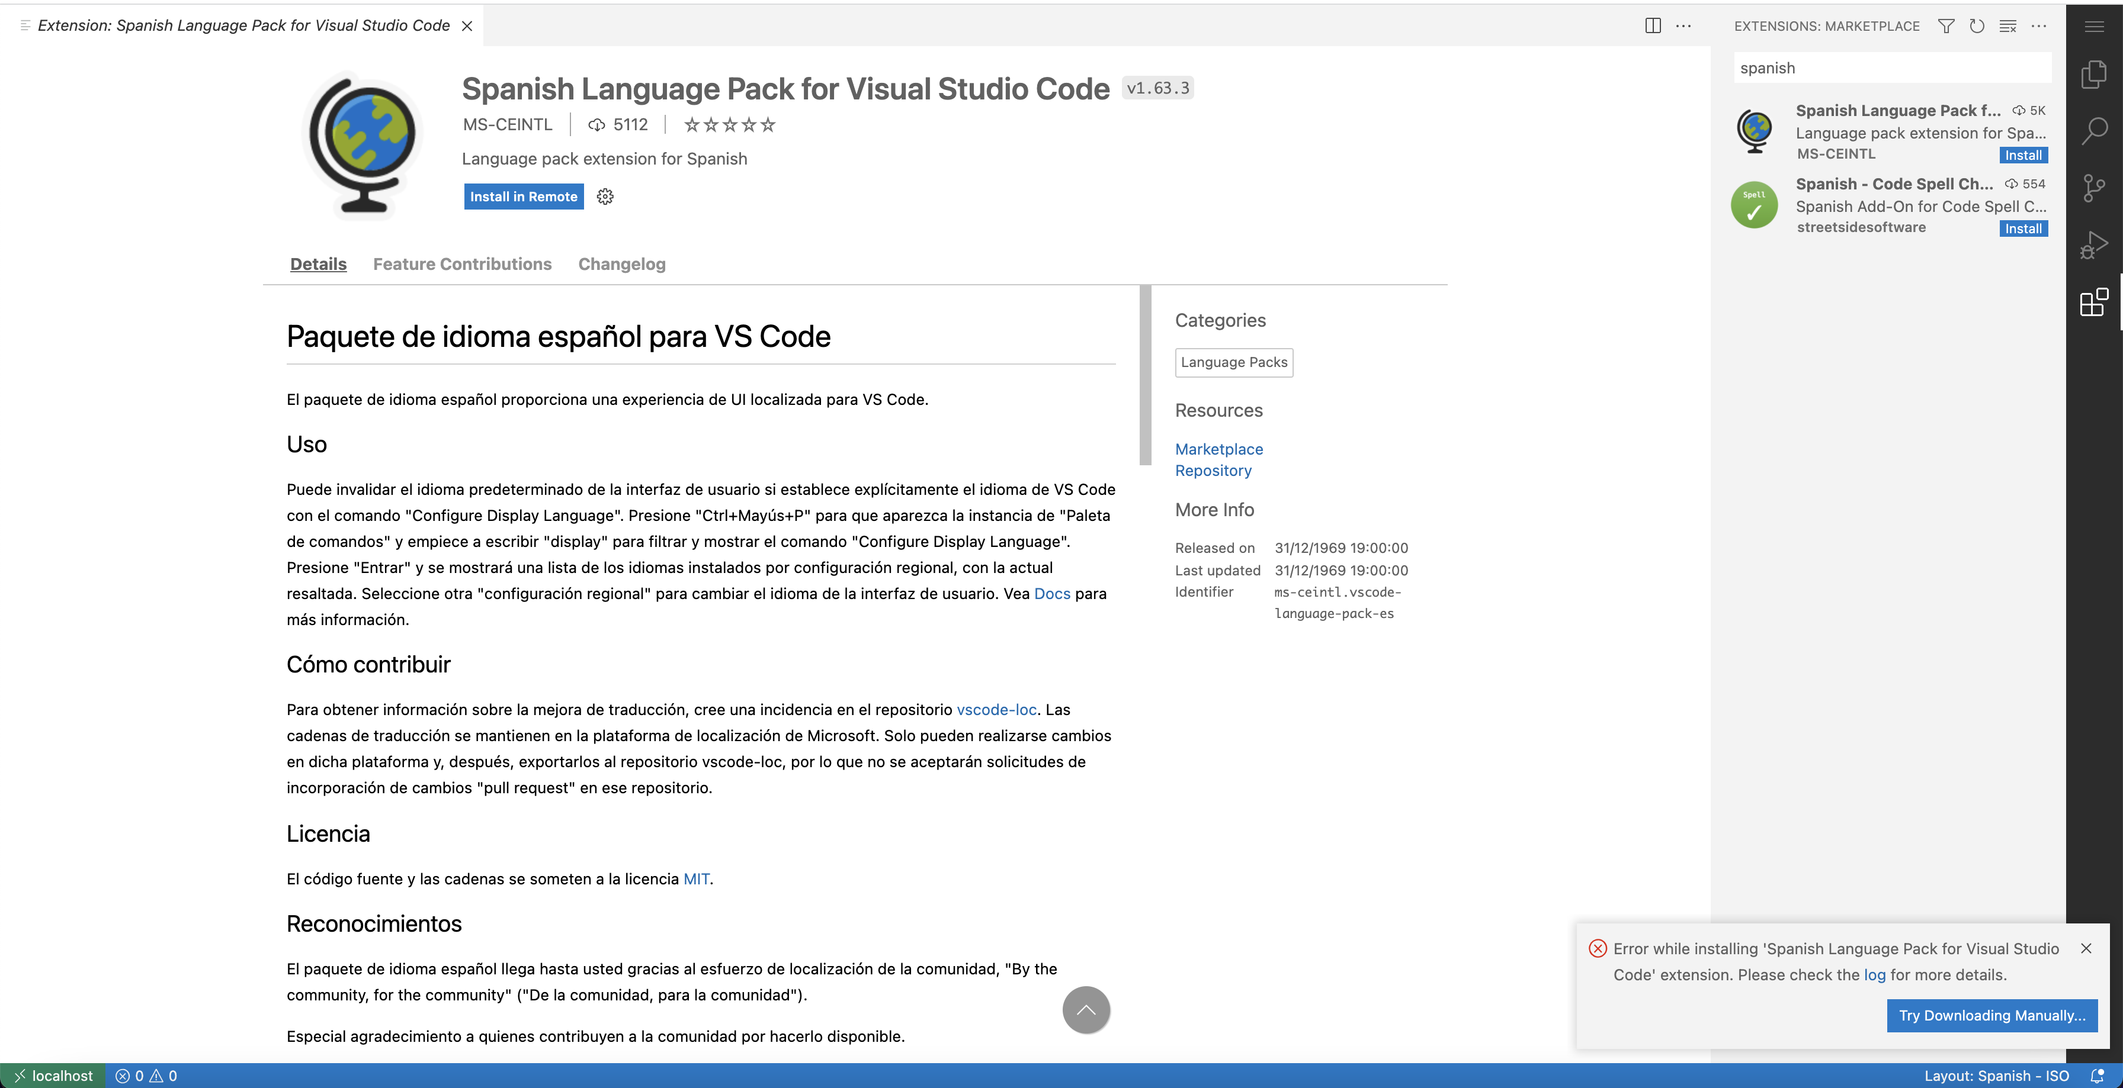This screenshot has width=2123, height=1088.
Task: Split the editor to the right
Action: click(x=1653, y=25)
